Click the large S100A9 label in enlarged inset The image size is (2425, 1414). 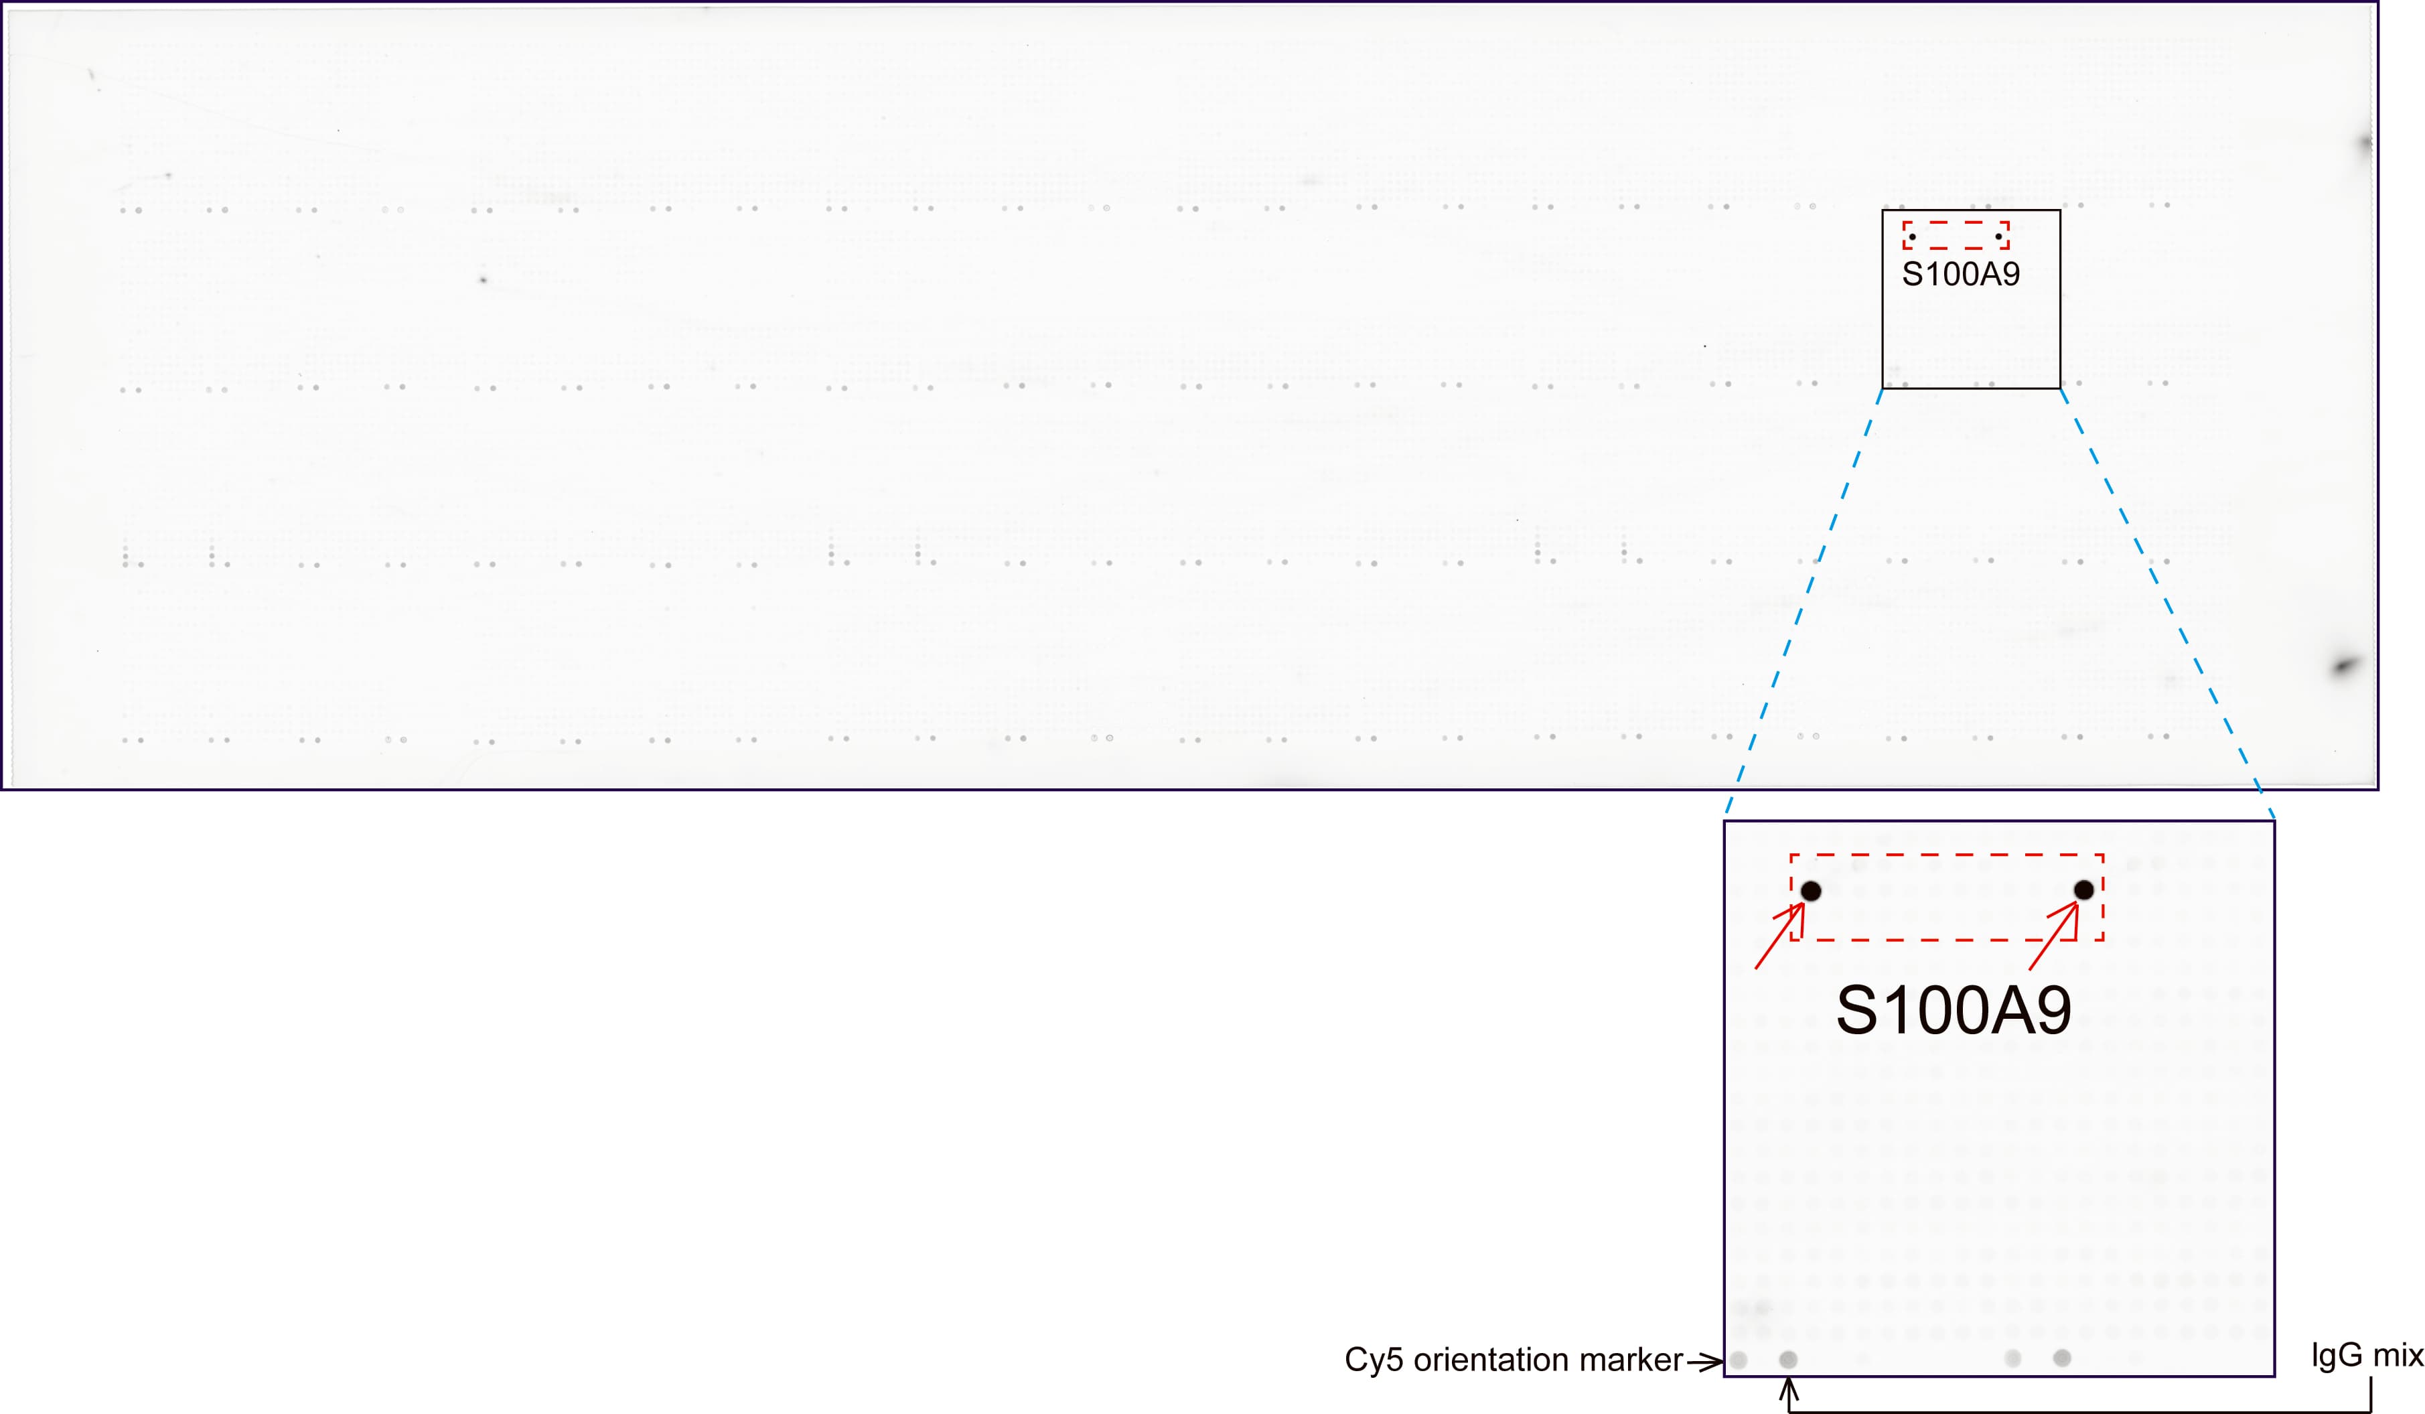(x=1954, y=1009)
